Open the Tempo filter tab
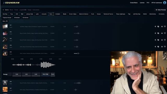 (29, 10)
